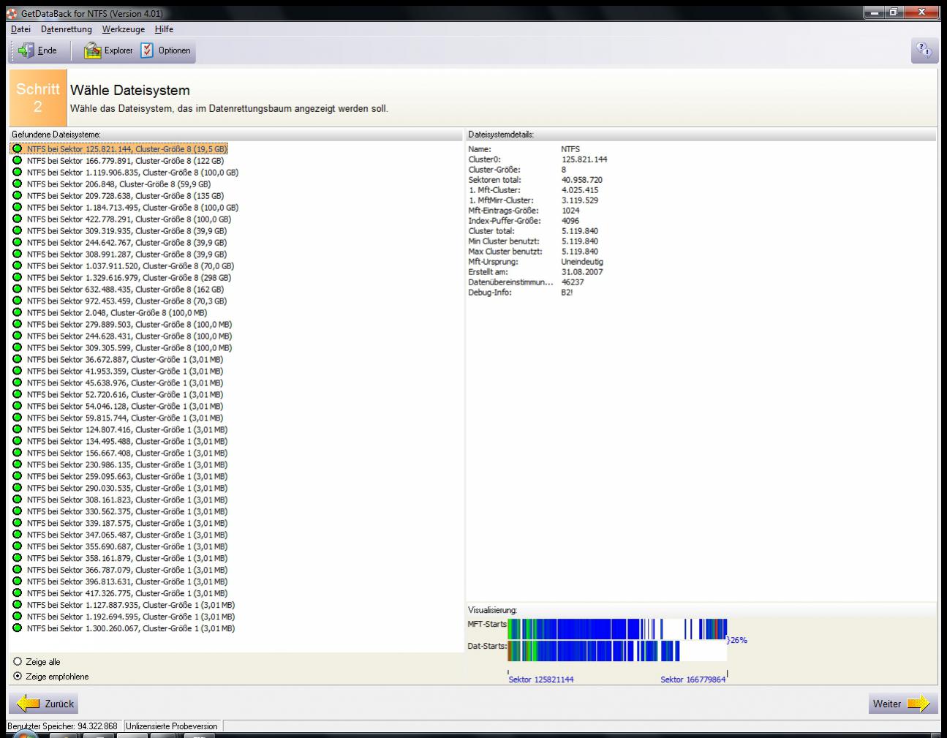This screenshot has height=738, width=947.
Task: Select NTFS bei Sektor 156.667.408 entry
Action: [120, 453]
